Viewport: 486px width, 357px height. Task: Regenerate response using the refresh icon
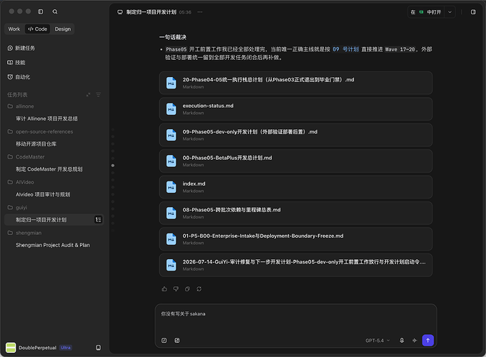(199, 289)
